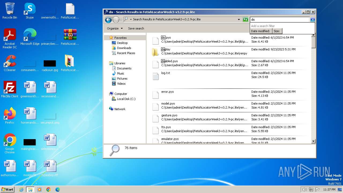This screenshot has height=193, width=343.
Task: Select Computer in the navigation pane
Action: pyautogui.click(x=121, y=94)
